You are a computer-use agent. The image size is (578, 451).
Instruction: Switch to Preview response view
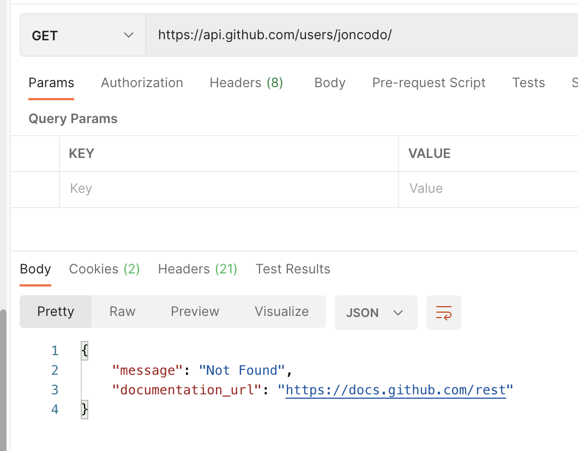pos(195,312)
